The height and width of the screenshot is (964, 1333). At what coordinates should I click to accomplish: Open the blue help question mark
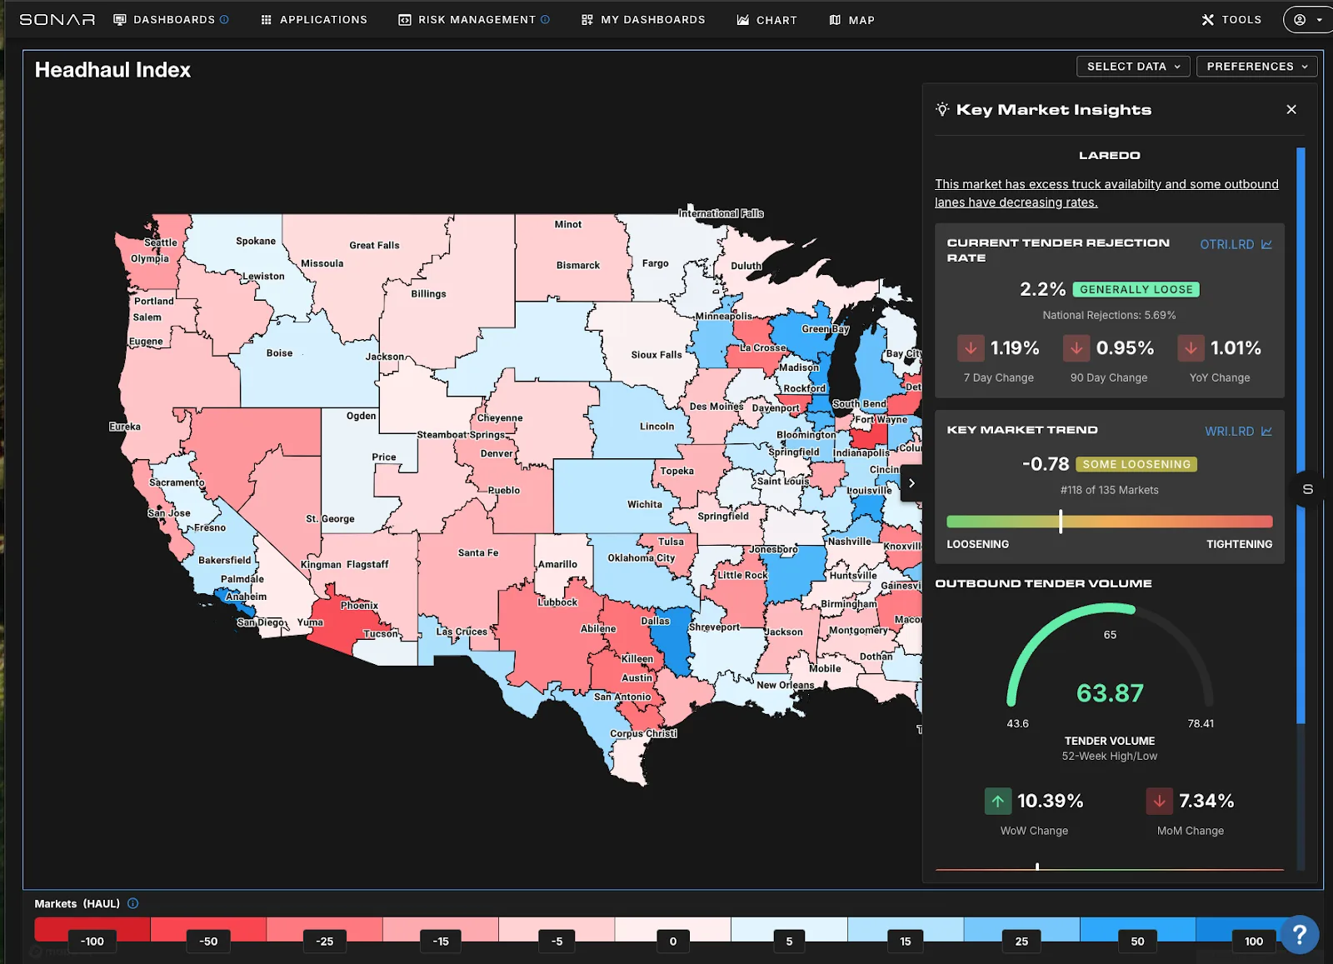[1299, 934]
